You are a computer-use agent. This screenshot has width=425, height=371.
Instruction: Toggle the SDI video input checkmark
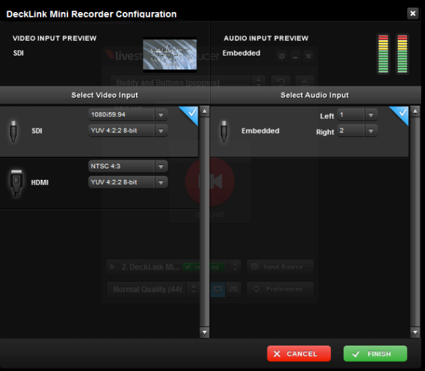click(191, 113)
